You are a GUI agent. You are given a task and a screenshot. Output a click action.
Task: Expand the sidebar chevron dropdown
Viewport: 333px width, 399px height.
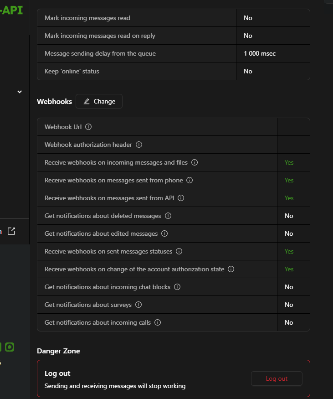(x=20, y=92)
